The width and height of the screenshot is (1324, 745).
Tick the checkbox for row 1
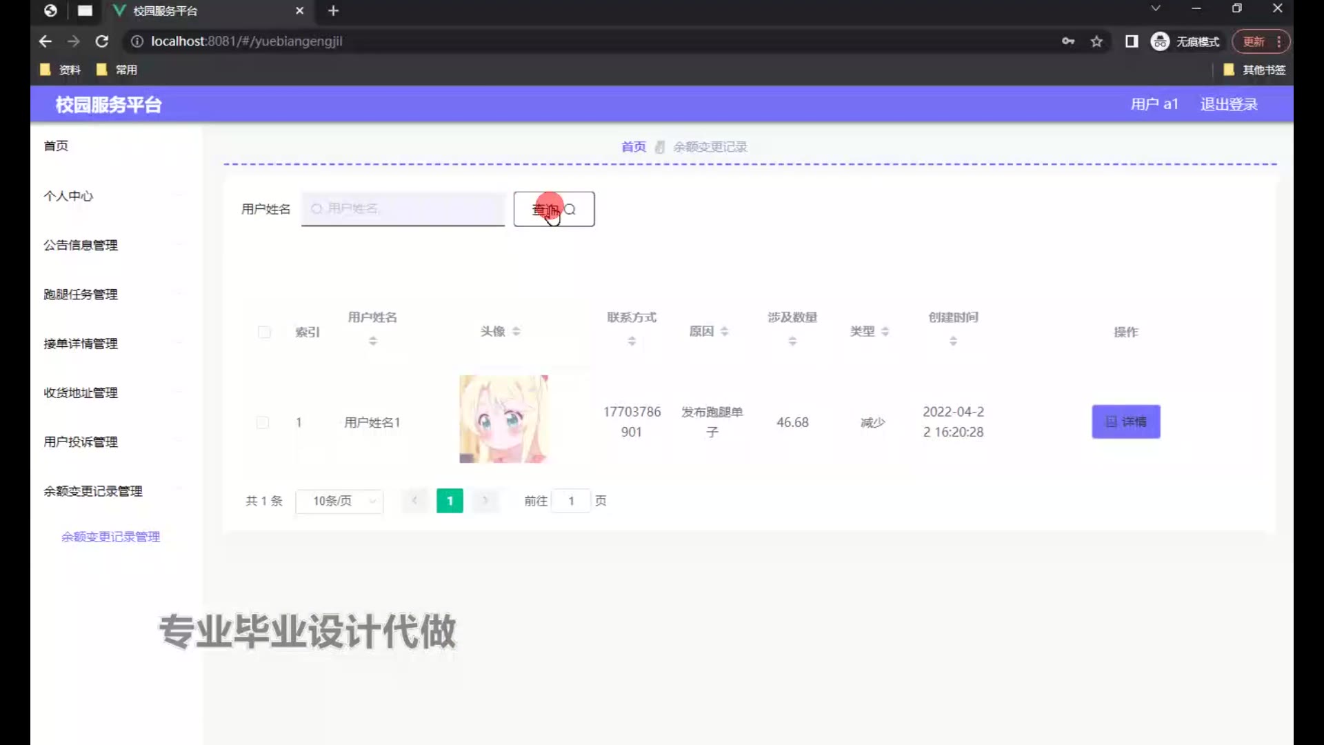[263, 422]
